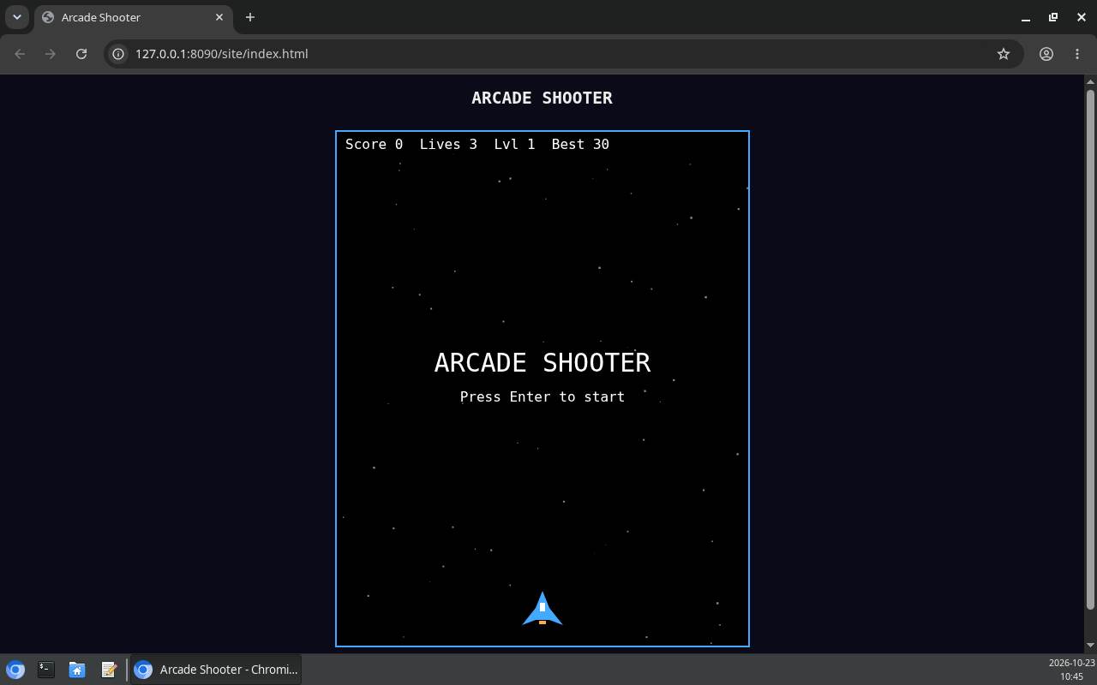Go back using the browser back arrow
The width and height of the screenshot is (1097, 685).
[x=20, y=53]
